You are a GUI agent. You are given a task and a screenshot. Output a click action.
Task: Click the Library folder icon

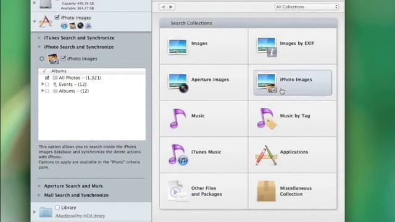pos(46,212)
